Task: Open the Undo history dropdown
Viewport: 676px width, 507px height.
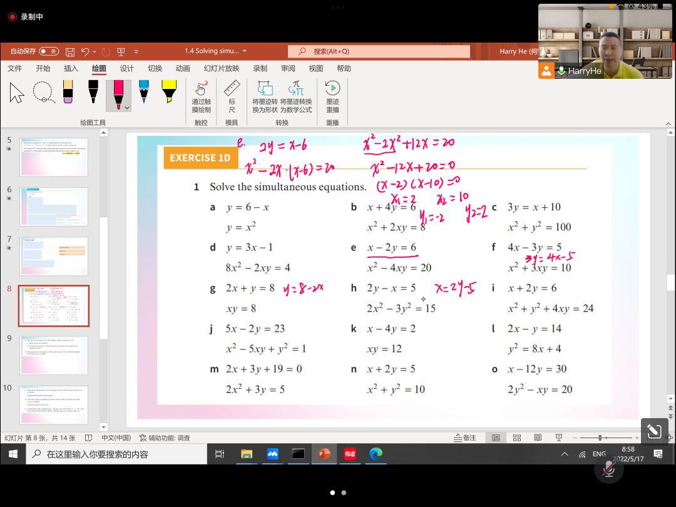Action: click(x=95, y=52)
